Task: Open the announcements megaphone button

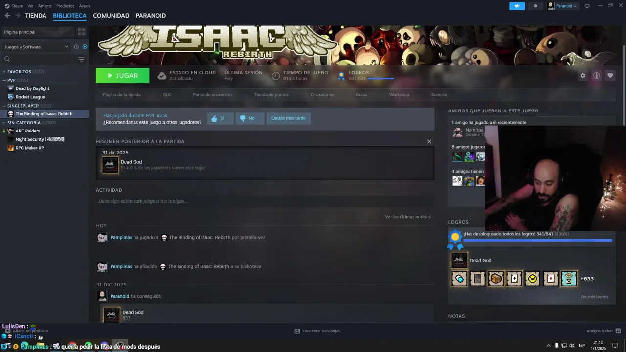Action: pos(517,6)
